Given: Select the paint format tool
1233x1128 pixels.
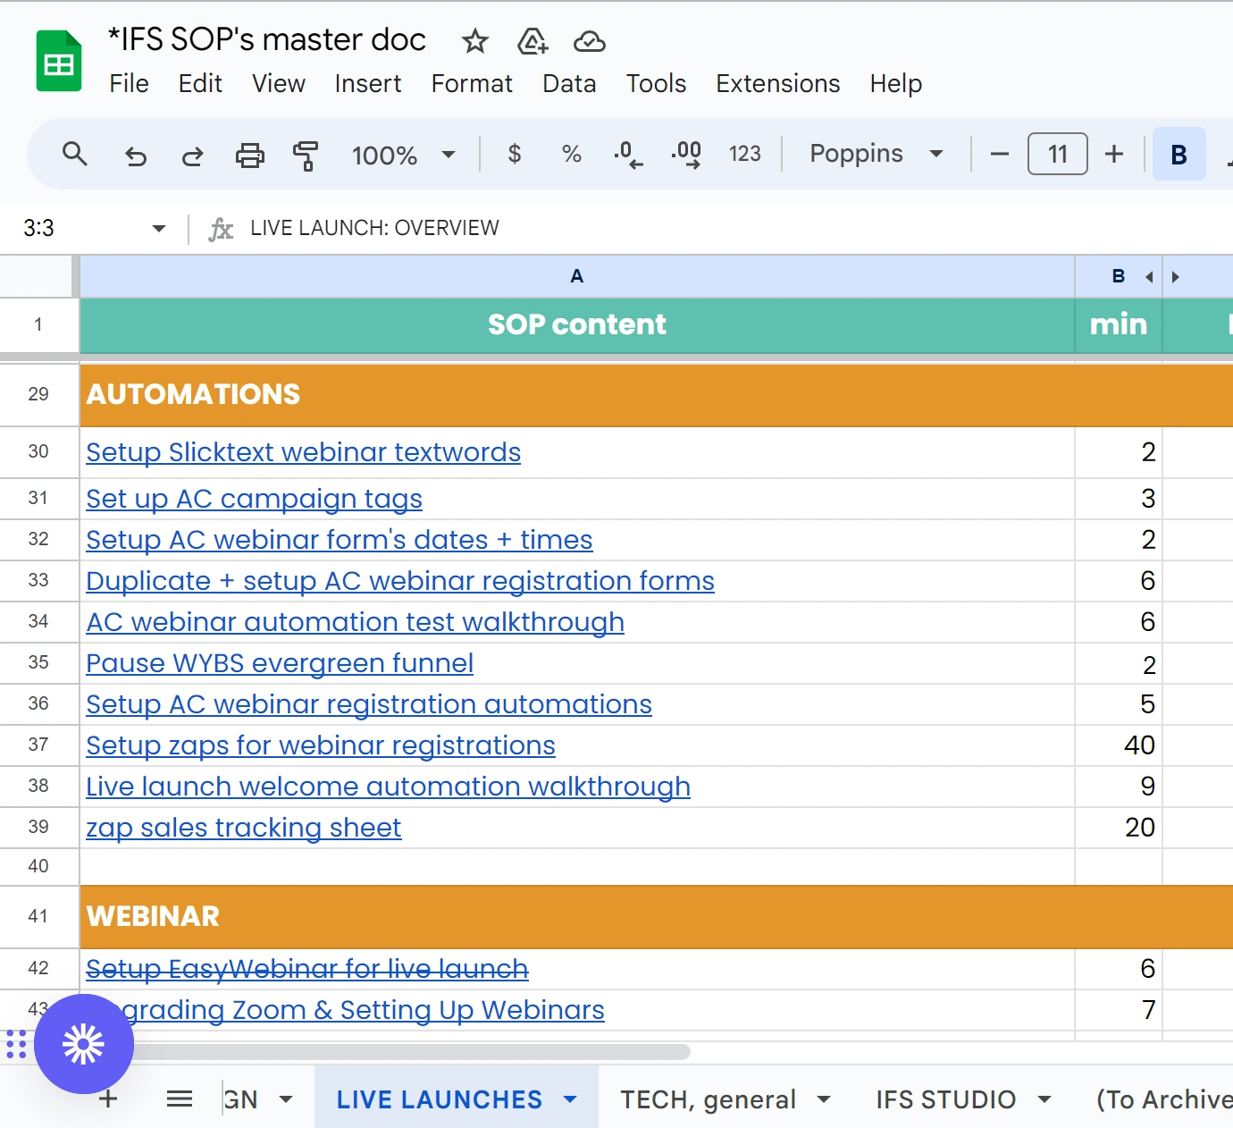Looking at the screenshot, I should click(x=306, y=156).
